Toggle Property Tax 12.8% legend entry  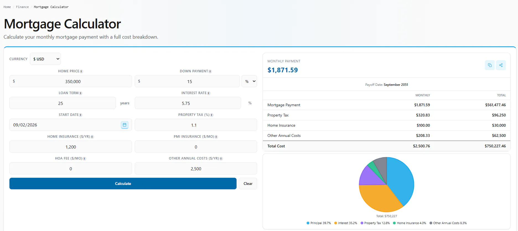[375, 223]
